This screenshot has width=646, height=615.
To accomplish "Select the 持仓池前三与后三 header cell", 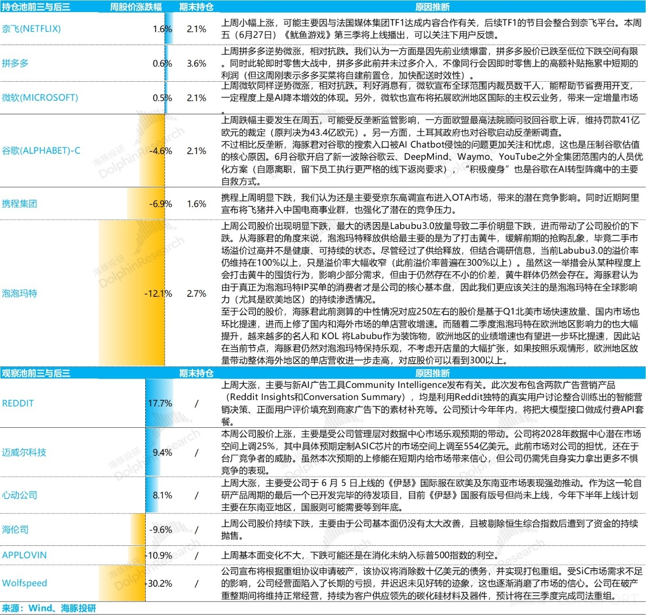I will pyautogui.click(x=36, y=7).
